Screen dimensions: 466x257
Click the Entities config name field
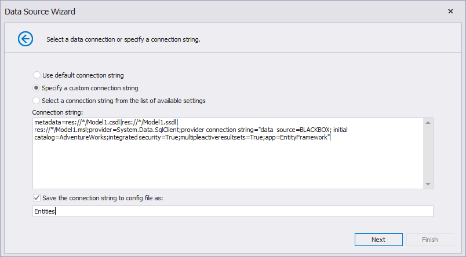232,212
